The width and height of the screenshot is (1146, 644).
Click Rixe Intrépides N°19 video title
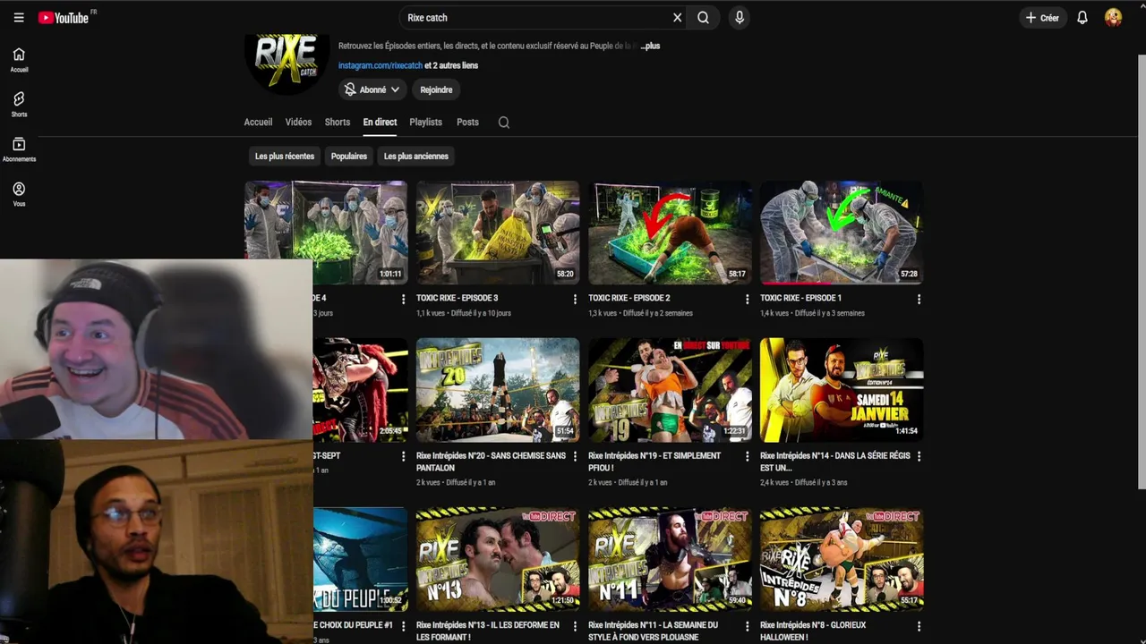[x=654, y=462]
